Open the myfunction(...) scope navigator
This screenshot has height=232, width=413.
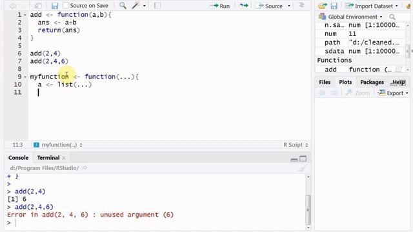(x=58, y=145)
